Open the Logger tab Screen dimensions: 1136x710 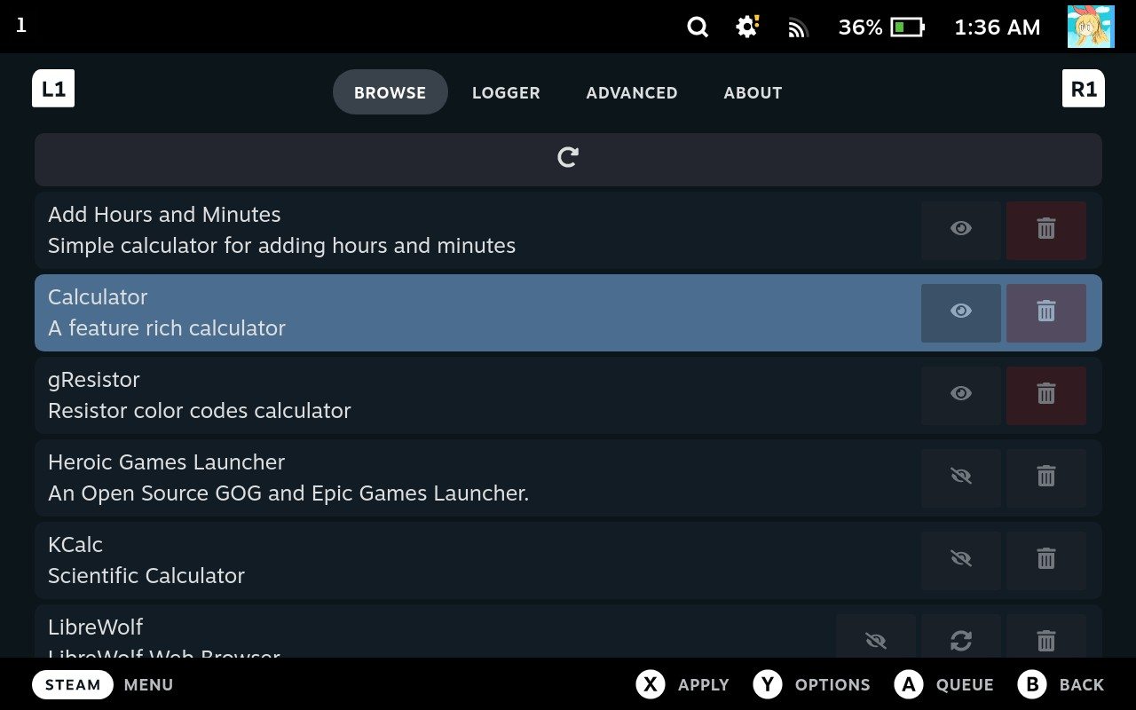point(506,92)
